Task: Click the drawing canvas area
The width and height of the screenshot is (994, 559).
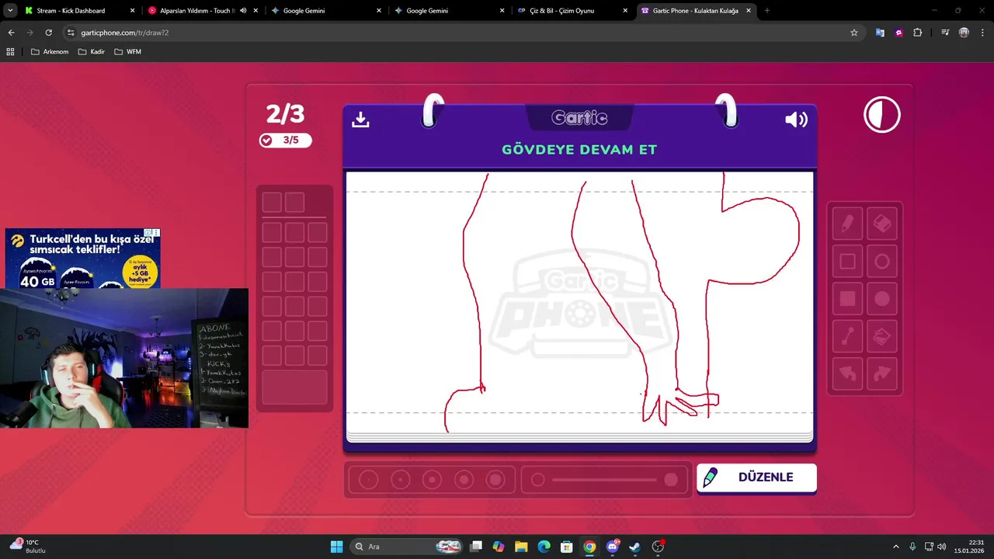Action: pos(579,301)
